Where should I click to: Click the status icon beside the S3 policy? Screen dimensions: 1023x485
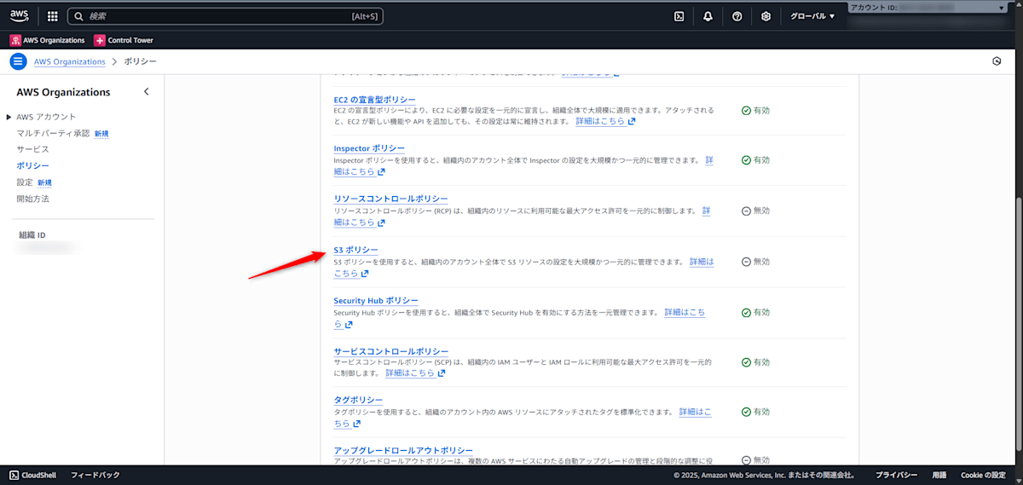[x=746, y=262]
